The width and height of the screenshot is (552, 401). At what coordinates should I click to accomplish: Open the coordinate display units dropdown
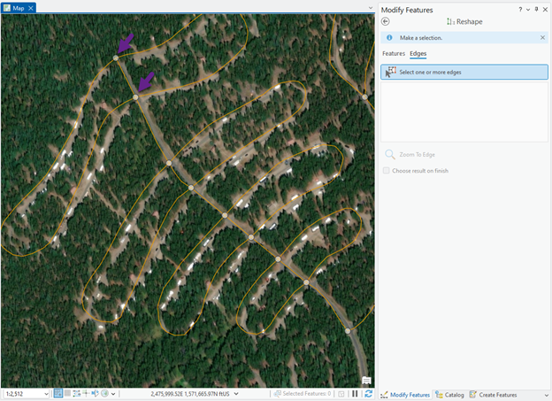click(236, 394)
